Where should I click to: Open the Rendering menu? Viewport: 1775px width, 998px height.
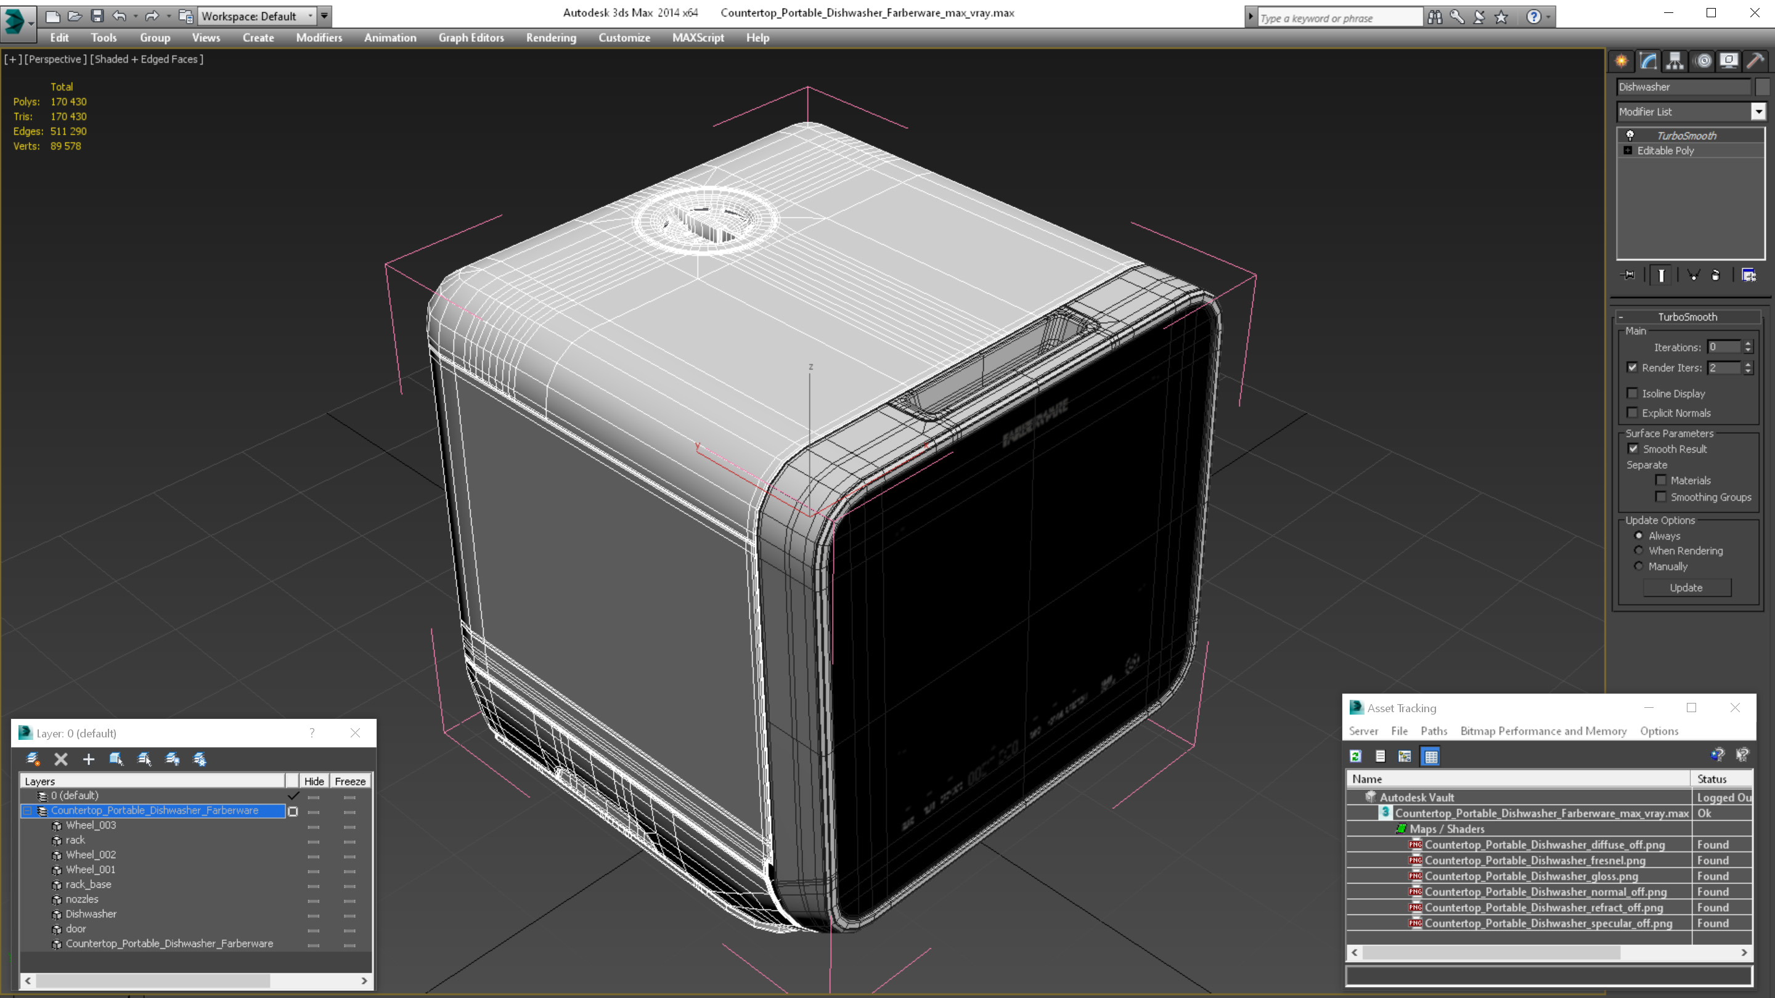550,38
